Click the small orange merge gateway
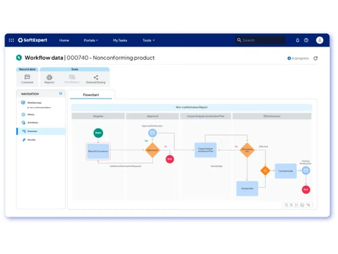 (265, 171)
